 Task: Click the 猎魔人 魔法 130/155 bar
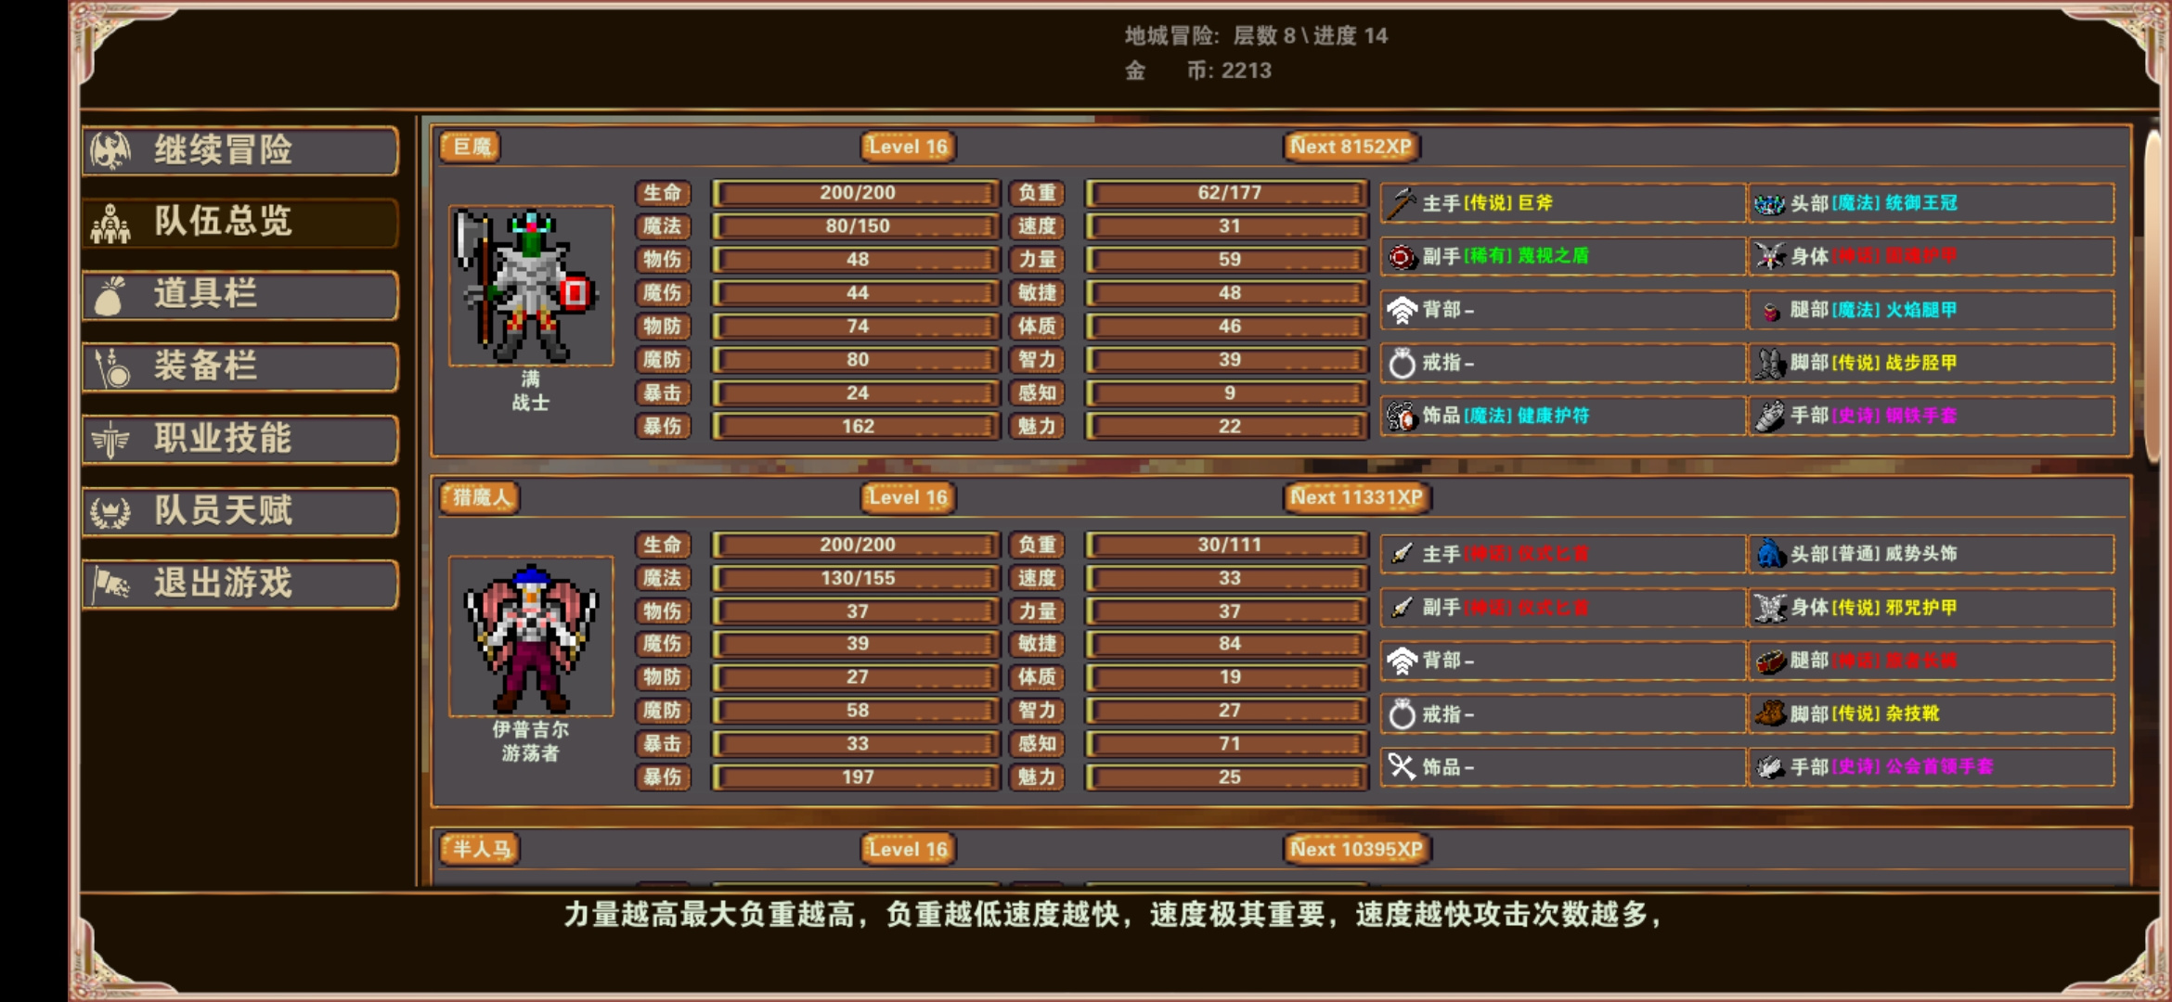point(857,578)
